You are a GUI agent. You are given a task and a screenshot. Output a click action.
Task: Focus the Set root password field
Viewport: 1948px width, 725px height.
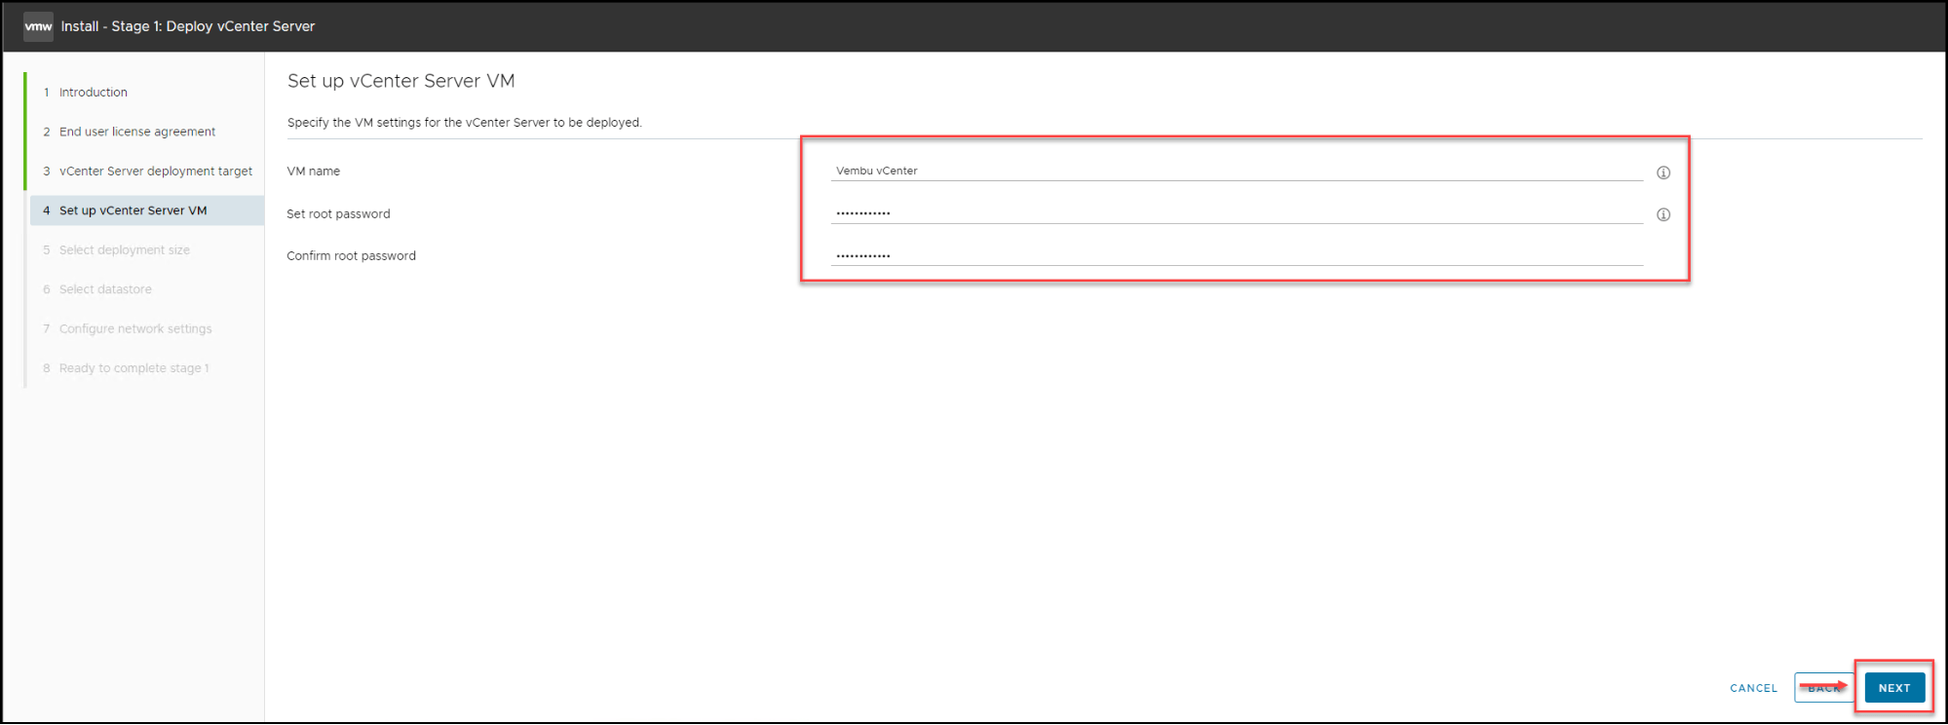pos(1237,212)
